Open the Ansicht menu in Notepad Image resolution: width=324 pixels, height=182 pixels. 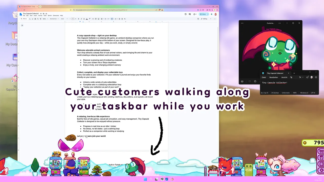[284, 77]
